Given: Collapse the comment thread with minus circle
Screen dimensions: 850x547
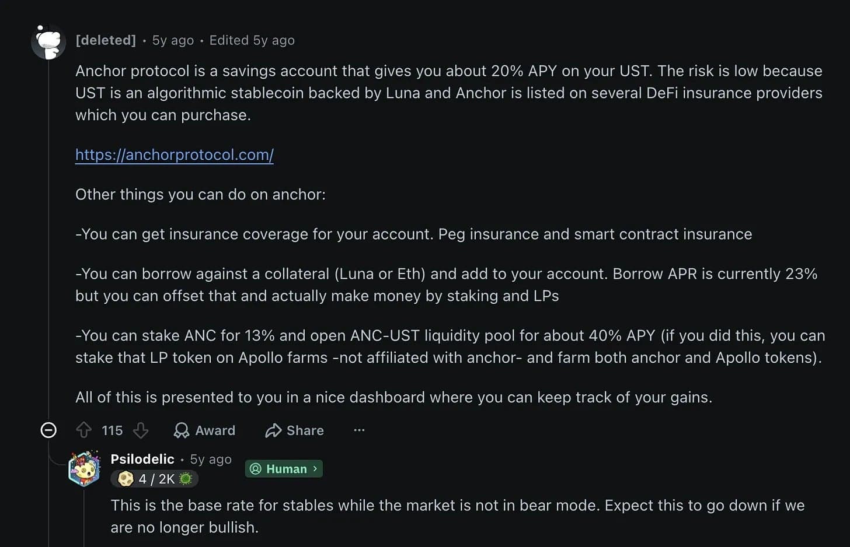Looking at the screenshot, I should click(48, 430).
